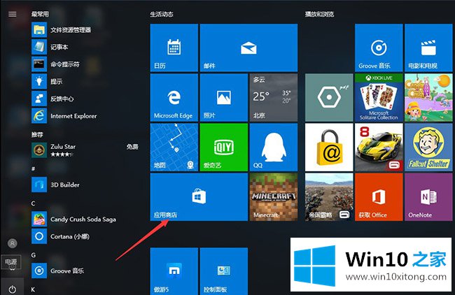Viewport: 455px width, 295px height.
Task: Open the 日历 calendar tile
Action: 174,48
